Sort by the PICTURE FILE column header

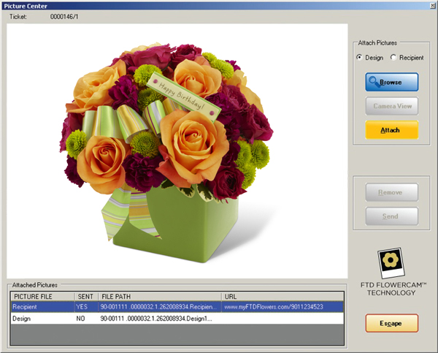[41, 297]
